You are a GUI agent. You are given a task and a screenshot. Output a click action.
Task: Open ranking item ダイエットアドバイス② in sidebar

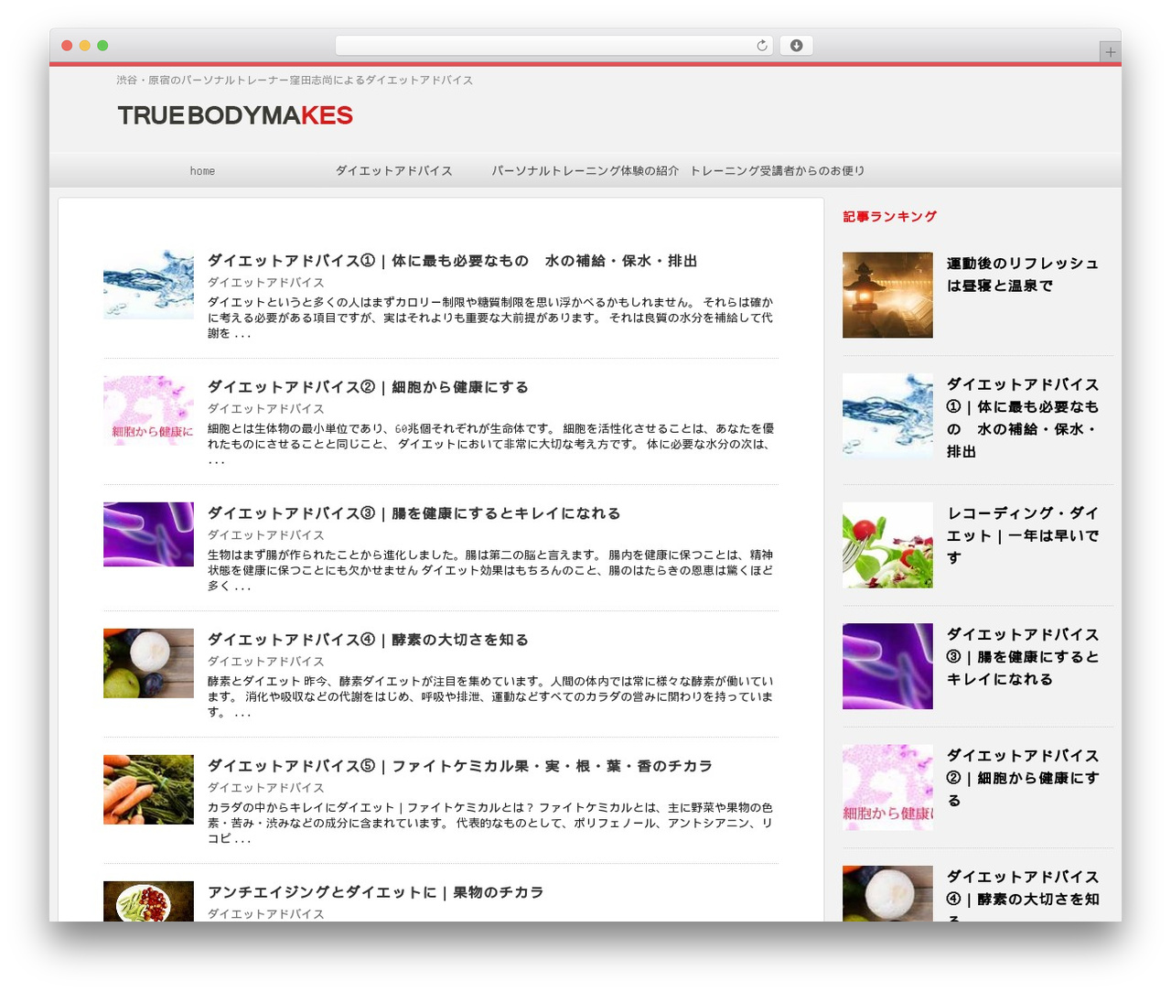pyautogui.click(x=1022, y=778)
